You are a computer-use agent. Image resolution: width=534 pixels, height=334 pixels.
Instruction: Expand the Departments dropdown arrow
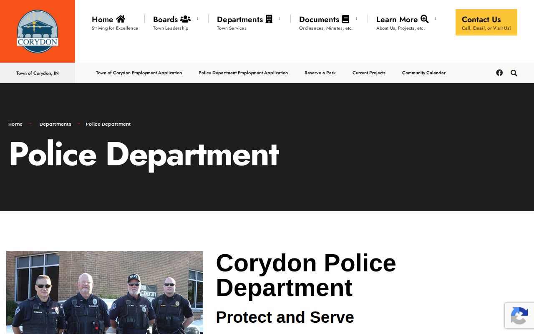[x=280, y=18]
